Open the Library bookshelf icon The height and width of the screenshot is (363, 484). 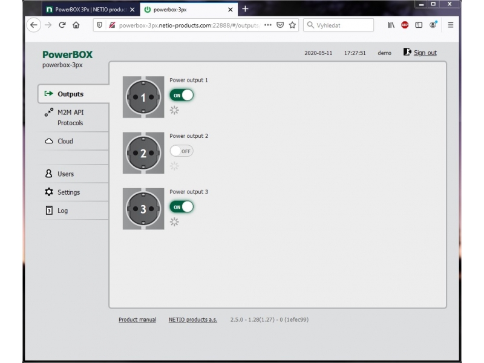[391, 25]
